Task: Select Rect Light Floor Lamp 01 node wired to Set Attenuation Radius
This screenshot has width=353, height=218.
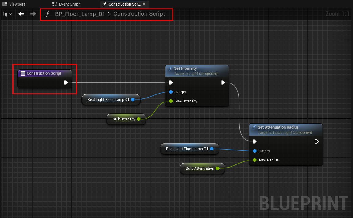Action: pyautogui.click(x=190, y=149)
